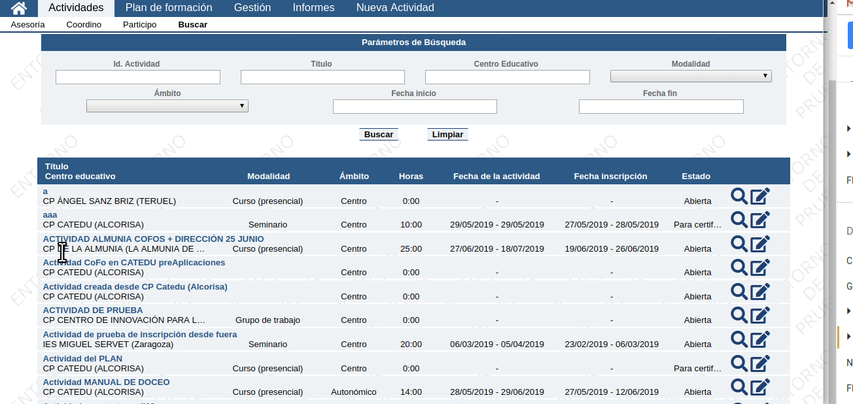Screen dimensions: 853x404
Task: View ACTIVIDAD DE PRUEBA details
Action: click(x=739, y=315)
